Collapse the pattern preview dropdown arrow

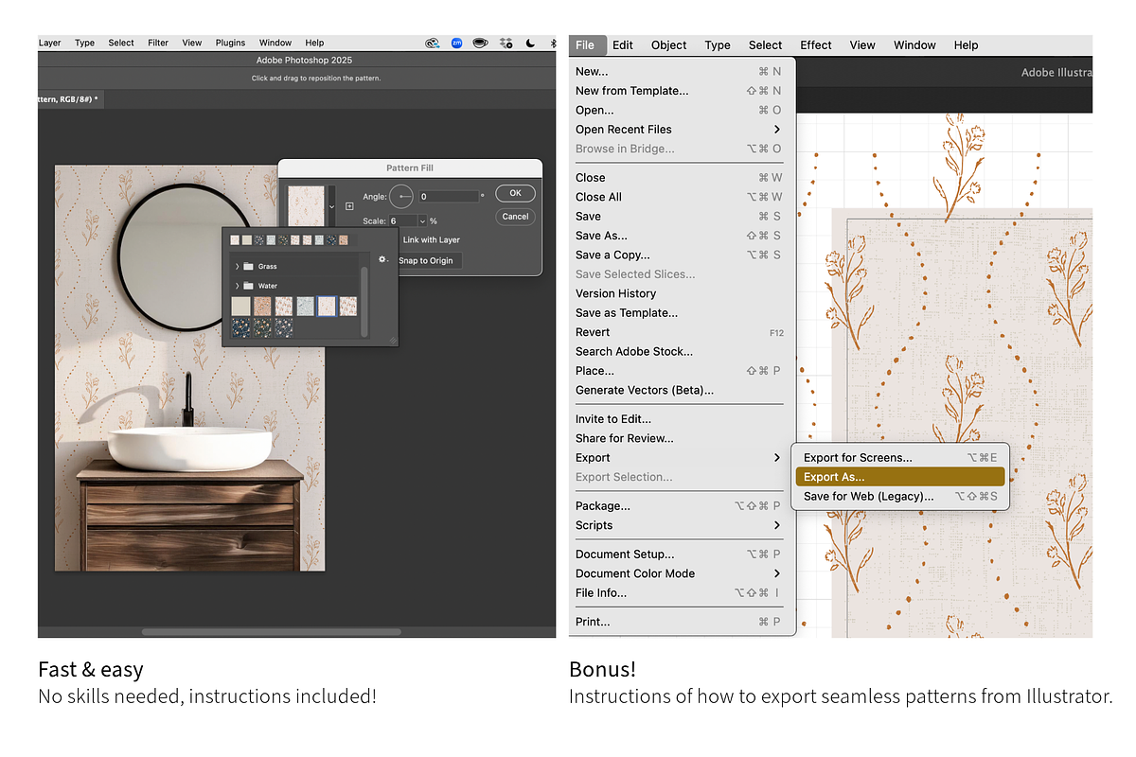[331, 205]
